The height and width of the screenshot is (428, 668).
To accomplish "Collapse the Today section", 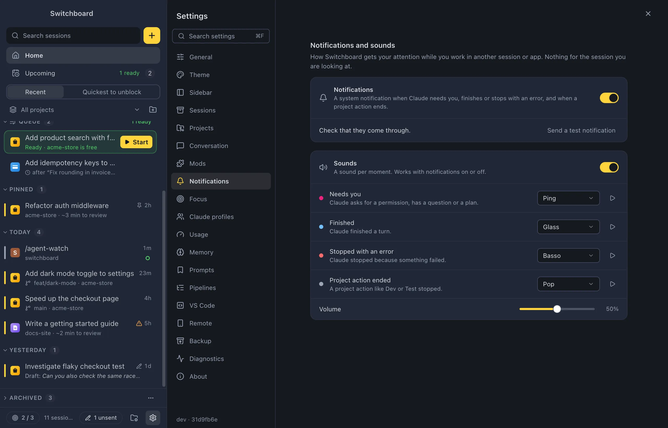I will (x=23, y=232).
